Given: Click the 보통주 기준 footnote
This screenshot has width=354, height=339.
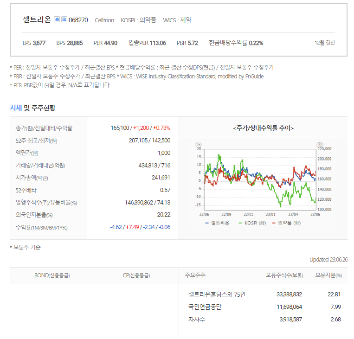Looking at the screenshot, I should click(x=25, y=247).
